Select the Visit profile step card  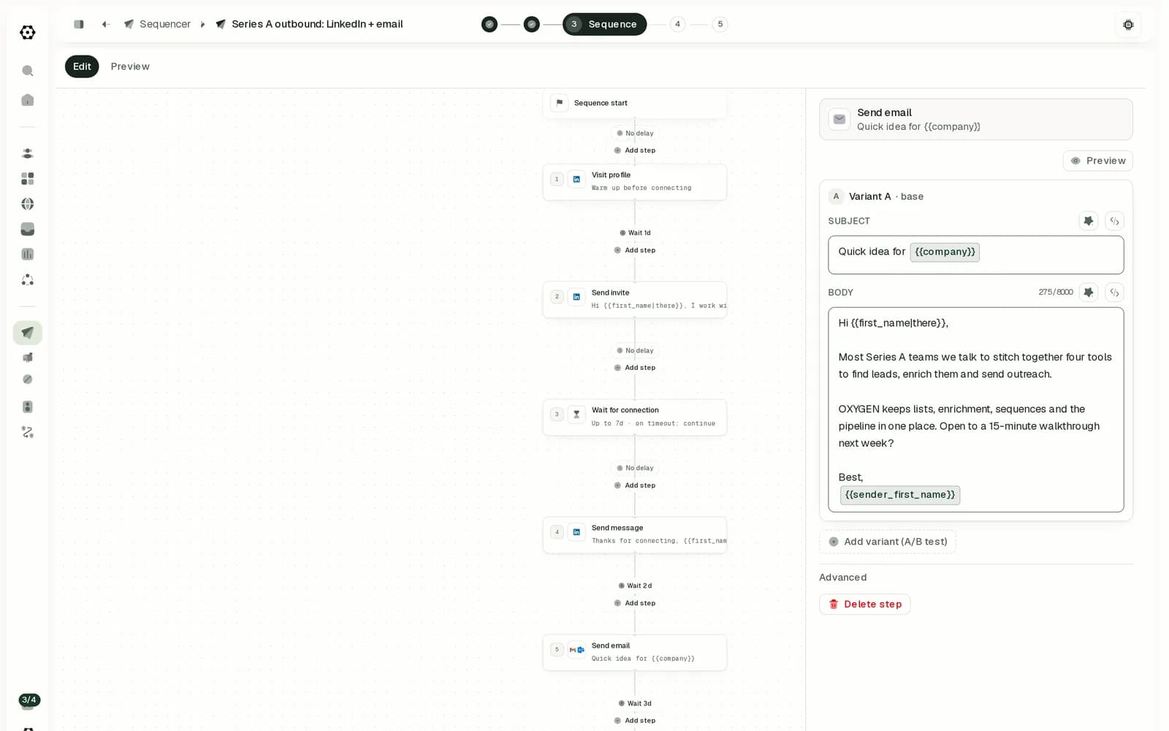[x=635, y=181]
